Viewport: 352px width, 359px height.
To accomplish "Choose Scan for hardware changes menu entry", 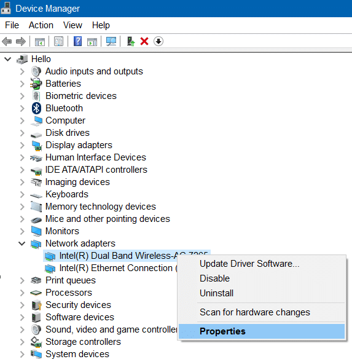I will [262, 312].
